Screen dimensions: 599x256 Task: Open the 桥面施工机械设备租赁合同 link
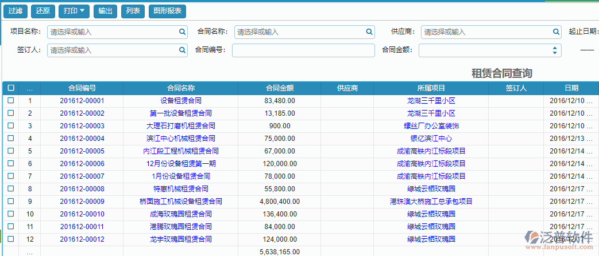coord(181,202)
